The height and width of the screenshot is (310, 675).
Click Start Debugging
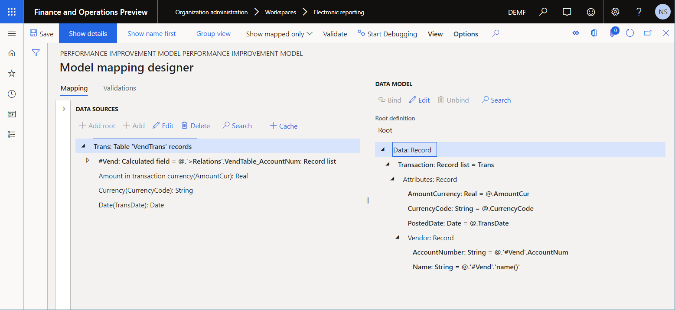tap(387, 33)
